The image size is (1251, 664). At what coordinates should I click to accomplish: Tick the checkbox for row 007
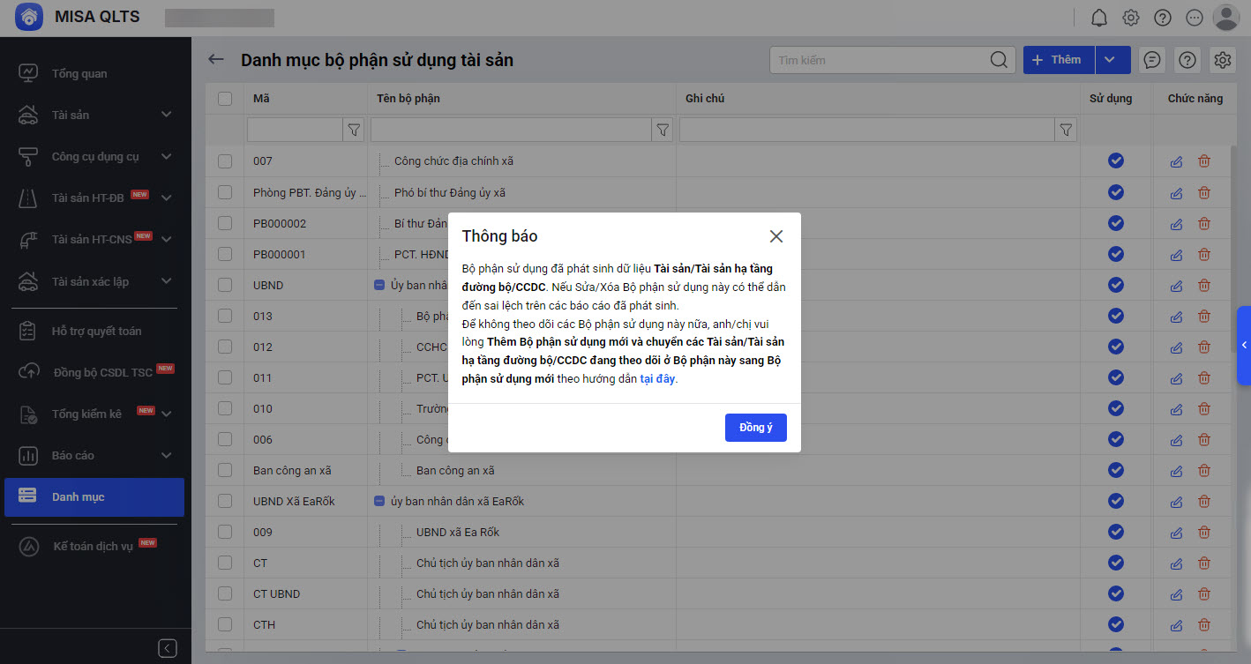click(225, 161)
